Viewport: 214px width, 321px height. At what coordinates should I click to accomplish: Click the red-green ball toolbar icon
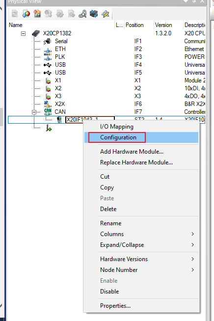pos(26,14)
